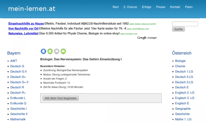Click the blue home navigation icon
The height and width of the screenshot is (123, 206).
(x=43, y=51)
